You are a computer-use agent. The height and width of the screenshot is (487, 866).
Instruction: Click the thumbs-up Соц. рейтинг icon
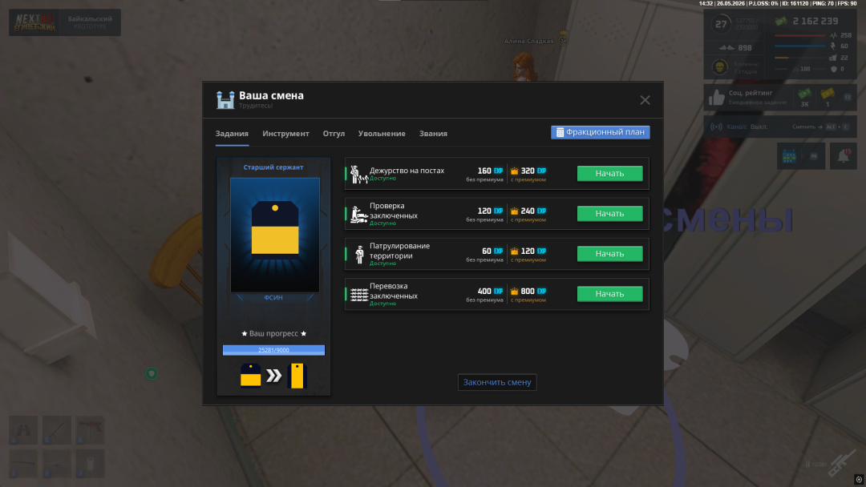[x=716, y=98]
